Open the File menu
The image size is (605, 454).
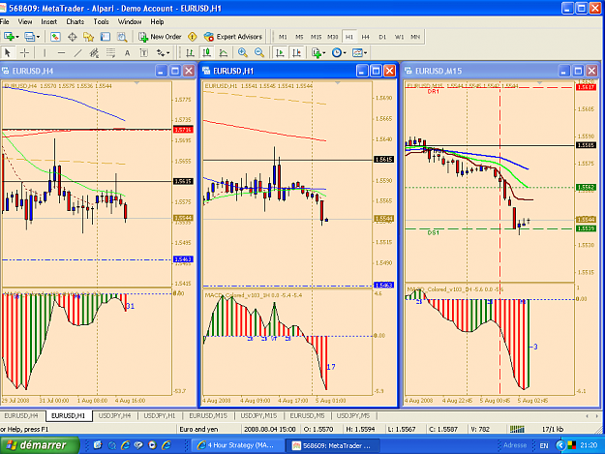5,21
